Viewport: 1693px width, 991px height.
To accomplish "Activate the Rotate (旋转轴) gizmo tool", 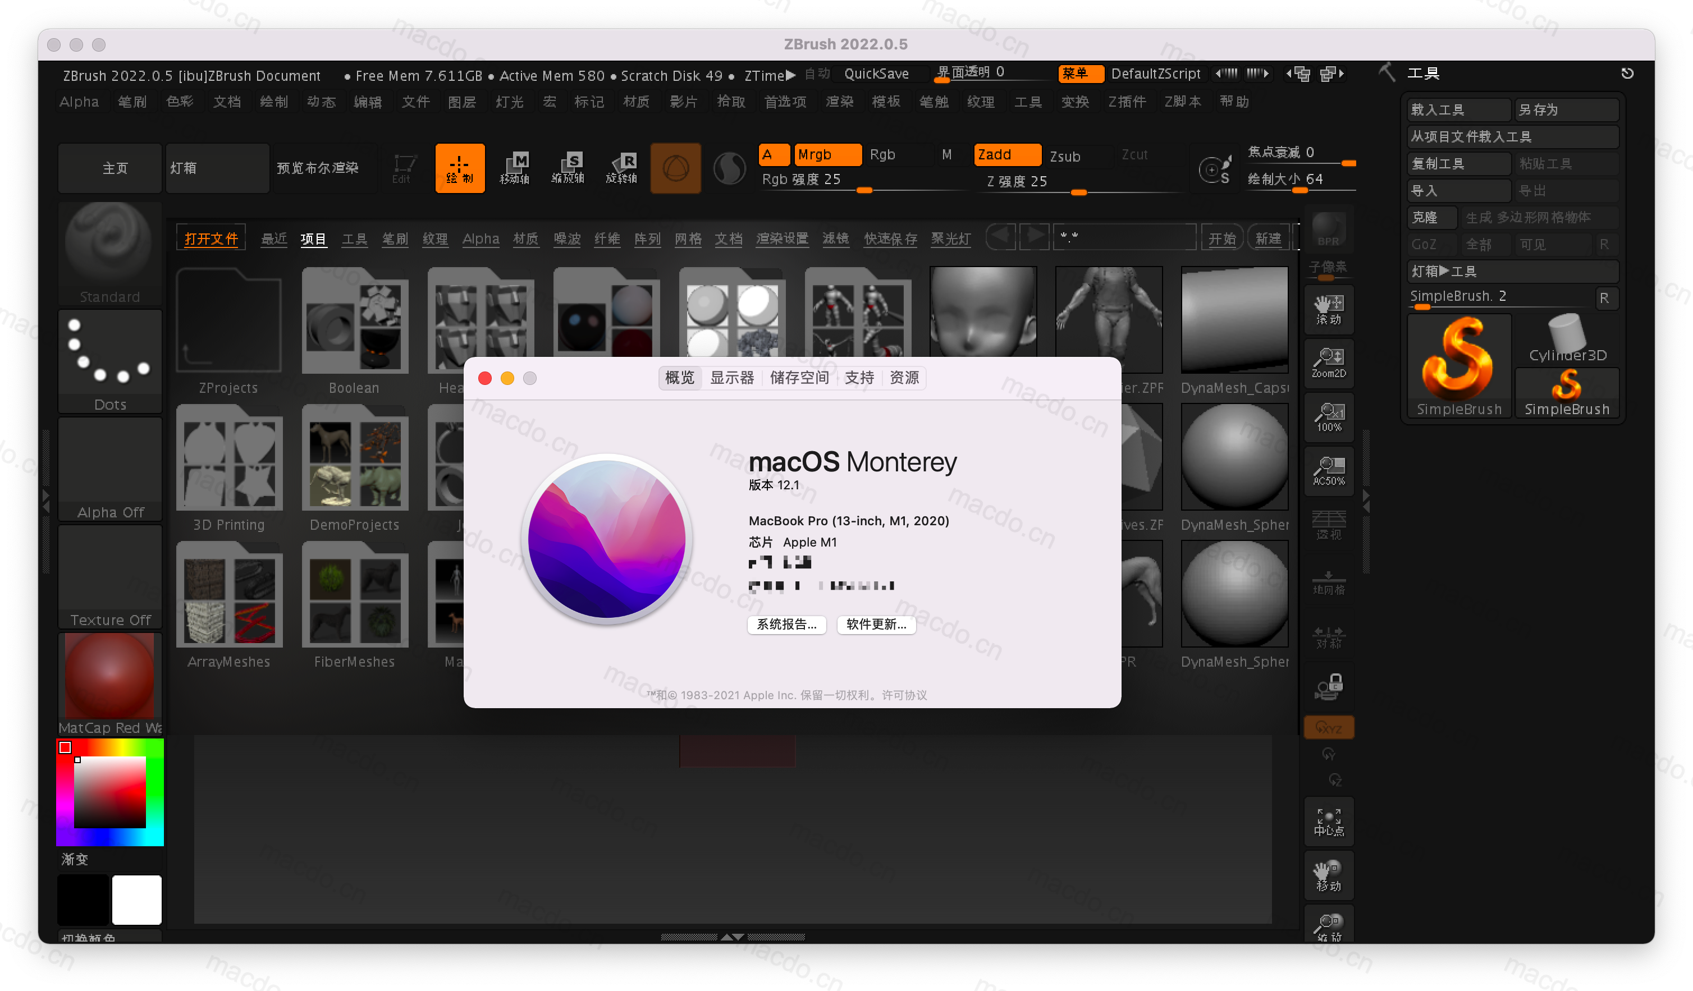I will [x=621, y=168].
